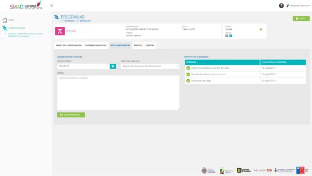The height and width of the screenshot is (176, 312).
Task: Click the Guardar Registro button
Action: pos(71,115)
